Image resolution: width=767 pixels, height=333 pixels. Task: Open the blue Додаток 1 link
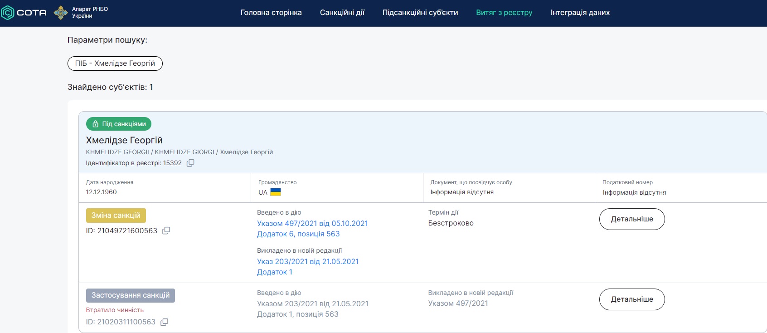pyautogui.click(x=275, y=272)
